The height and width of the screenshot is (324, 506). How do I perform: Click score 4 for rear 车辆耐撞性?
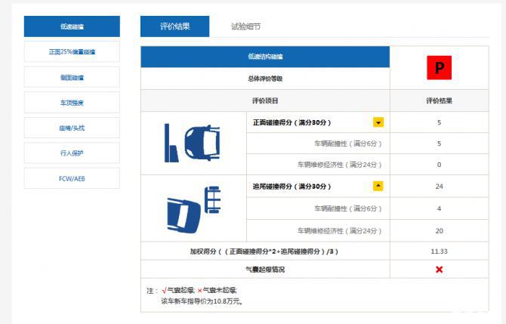(440, 208)
